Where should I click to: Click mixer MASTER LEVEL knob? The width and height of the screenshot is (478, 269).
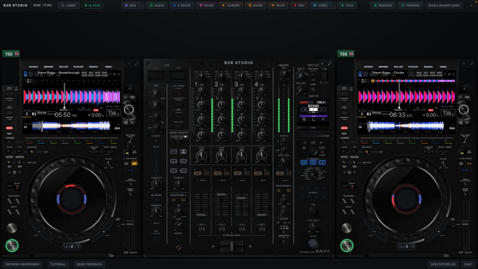283,73
